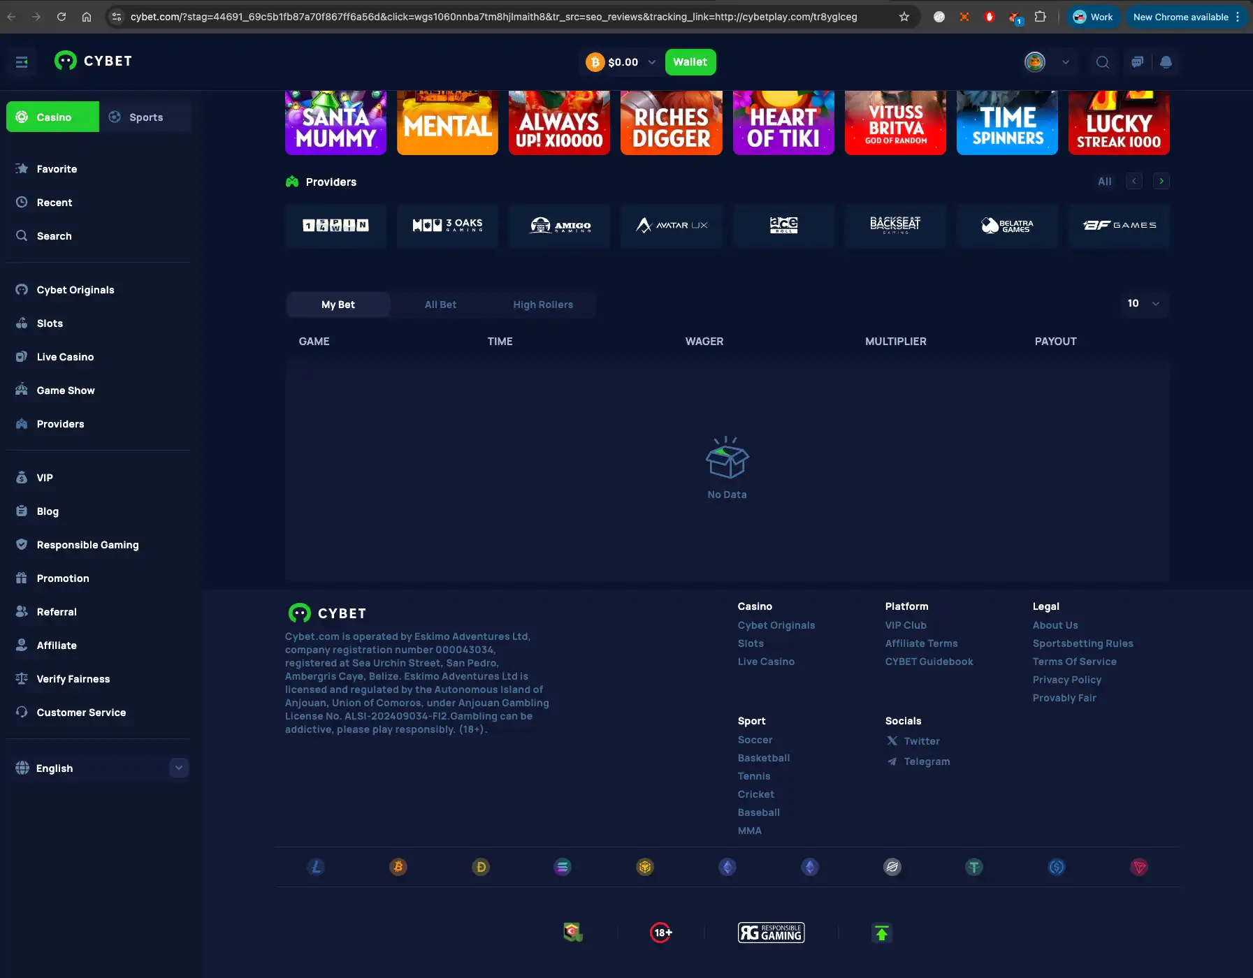Image resolution: width=1253 pixels, height=978 pixels.
Task: Show the previous providers with left arrow
Action: [1134, 181]
